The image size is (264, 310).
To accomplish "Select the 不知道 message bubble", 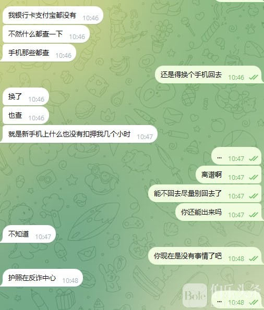I will pos(28,234).
